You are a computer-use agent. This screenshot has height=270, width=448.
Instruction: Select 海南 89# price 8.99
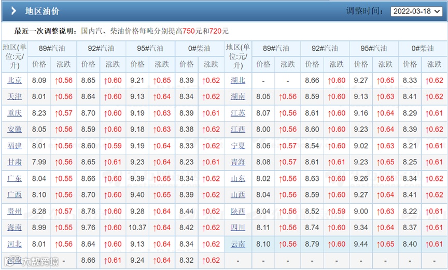pos(39,228)
